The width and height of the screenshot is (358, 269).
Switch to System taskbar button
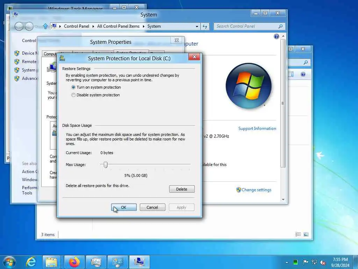[139, 262]
